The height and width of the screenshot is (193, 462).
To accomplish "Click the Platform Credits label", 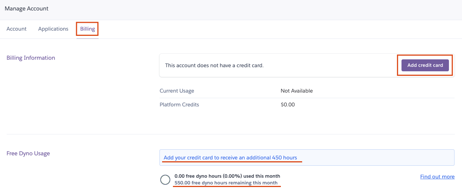I will click(x=179, y=105).
